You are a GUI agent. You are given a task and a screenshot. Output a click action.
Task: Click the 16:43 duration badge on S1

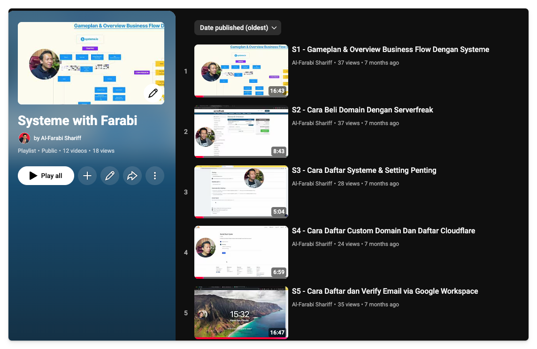point(277,91)
